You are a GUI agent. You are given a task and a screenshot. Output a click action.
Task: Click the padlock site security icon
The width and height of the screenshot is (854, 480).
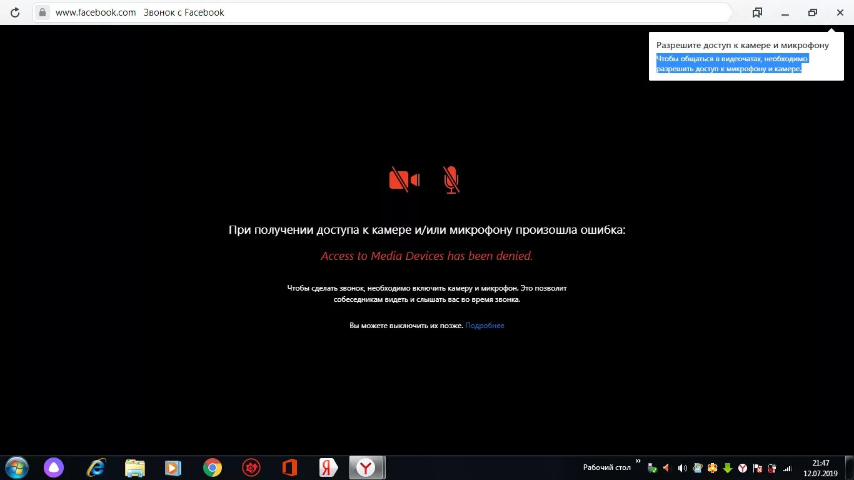pyautogui.click(x=42, y=12)
